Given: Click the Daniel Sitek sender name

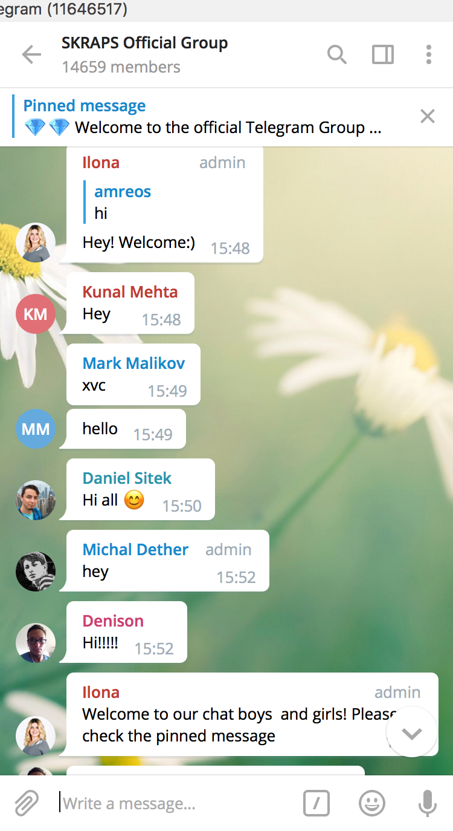Looking at the screenshot, I should tap(127, 478).
